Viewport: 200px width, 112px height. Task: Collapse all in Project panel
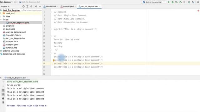tap(31, 6)
